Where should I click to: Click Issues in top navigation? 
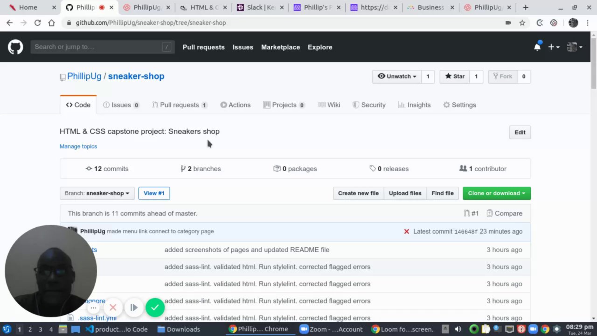(x=243, y=47)
